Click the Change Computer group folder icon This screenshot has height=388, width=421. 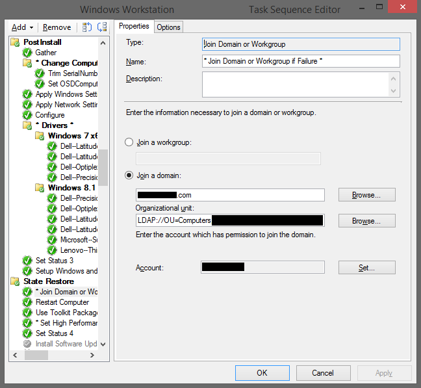[x=27, y=63]
